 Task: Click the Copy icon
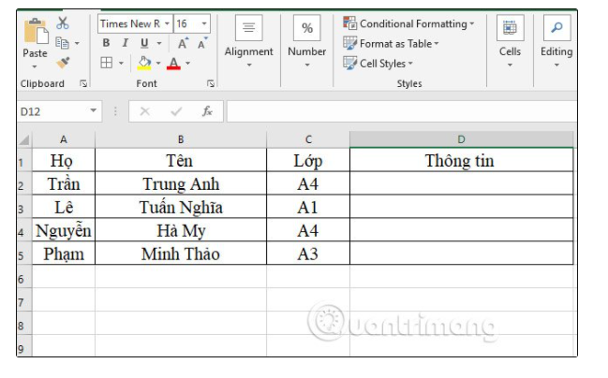pos(62,43)
